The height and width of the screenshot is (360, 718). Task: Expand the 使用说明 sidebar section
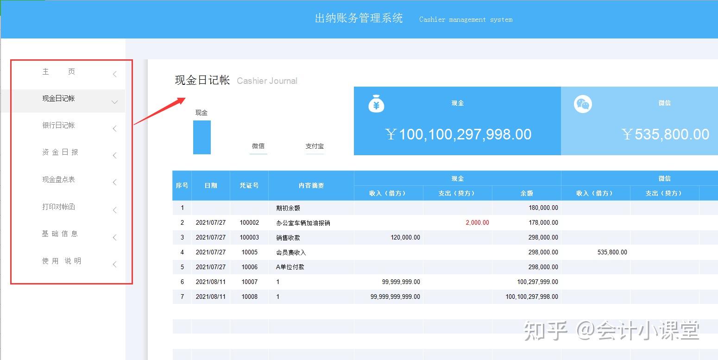point(114,264)
